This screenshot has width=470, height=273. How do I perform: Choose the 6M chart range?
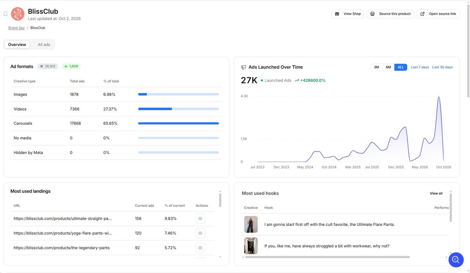click(x=388, y=67)
